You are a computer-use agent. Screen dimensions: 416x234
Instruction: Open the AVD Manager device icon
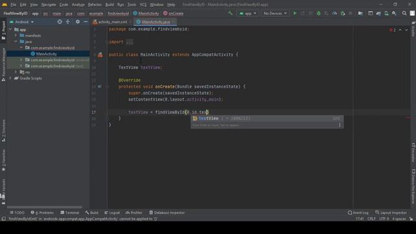point(386,13)
